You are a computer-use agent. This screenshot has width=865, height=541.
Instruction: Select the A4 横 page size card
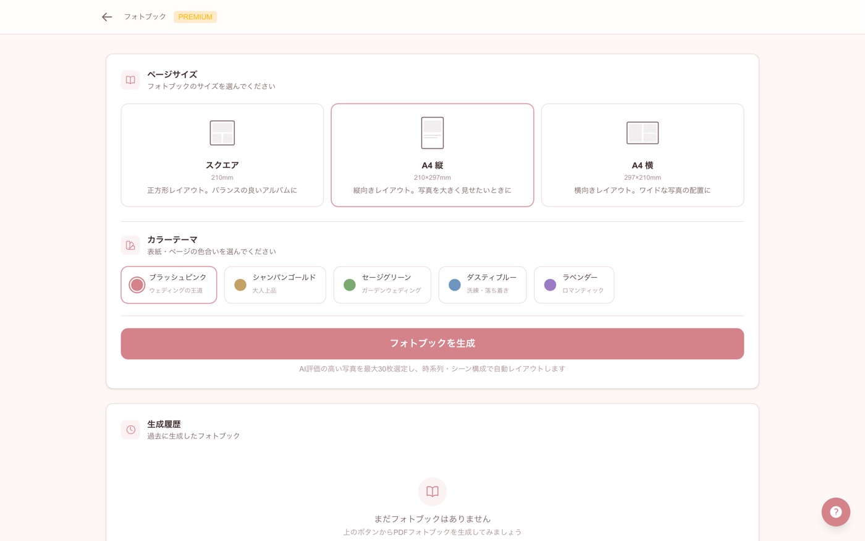643,155
